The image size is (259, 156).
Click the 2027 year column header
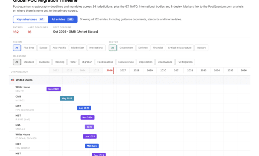point(123,70)
